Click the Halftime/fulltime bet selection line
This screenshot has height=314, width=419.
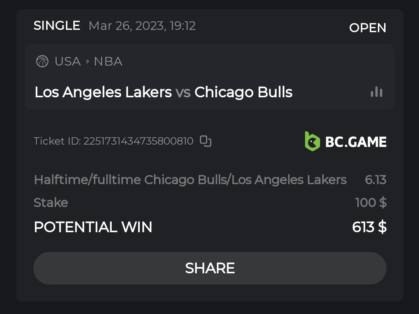(x=190, y=180)
